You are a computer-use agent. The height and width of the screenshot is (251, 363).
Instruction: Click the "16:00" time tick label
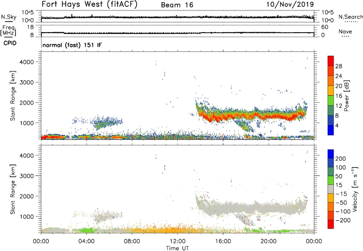coord(223,241)
